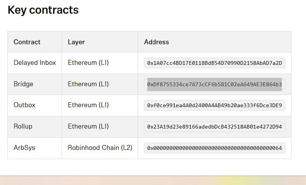Click the Outbox contract address box

215,105
